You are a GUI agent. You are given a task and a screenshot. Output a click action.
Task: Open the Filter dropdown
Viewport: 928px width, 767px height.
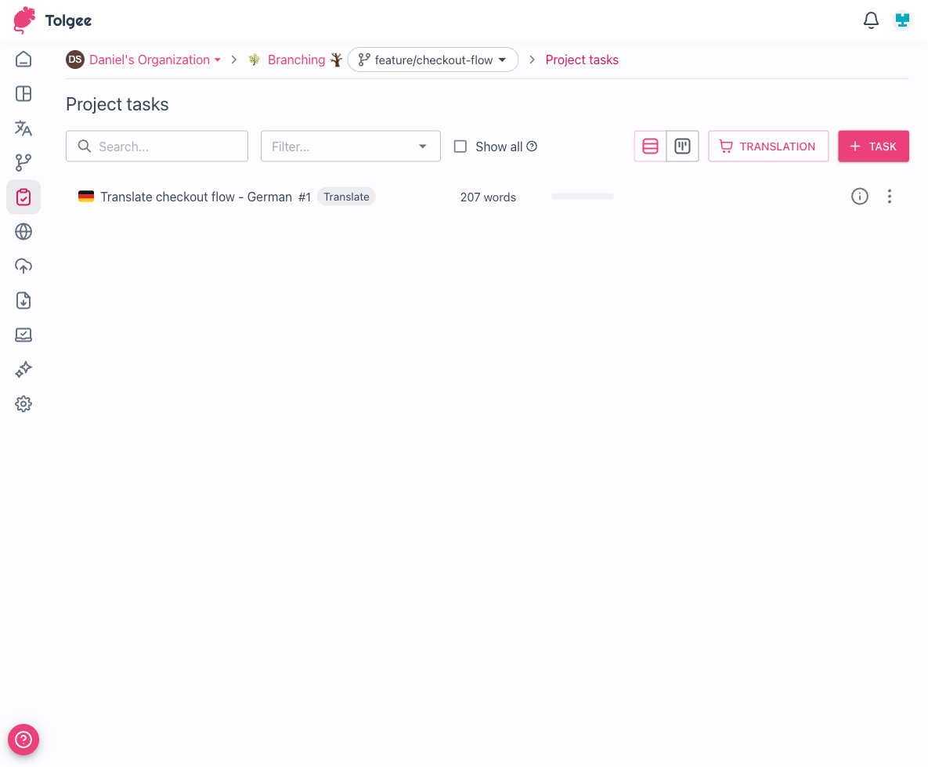click(350, 146)
